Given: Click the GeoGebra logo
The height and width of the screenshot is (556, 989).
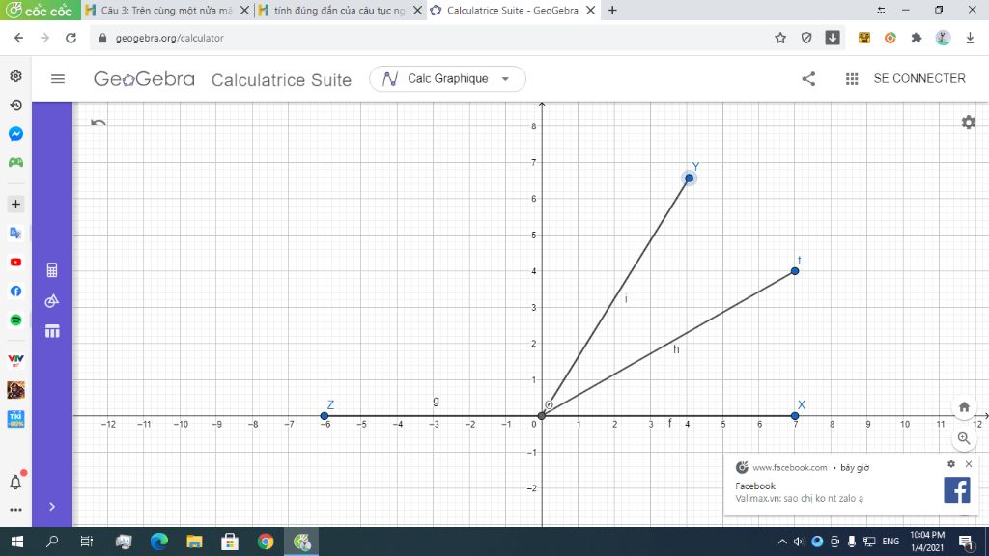Looking at the screenshot, I should pyautogui.click(x=144, y=79).
